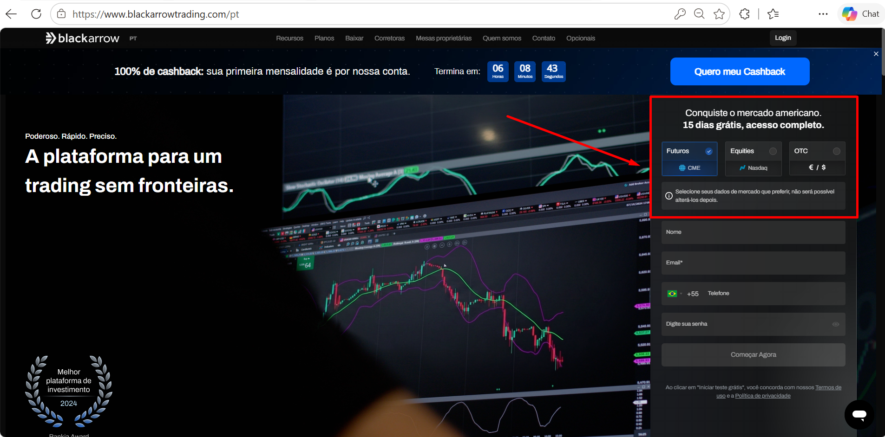Focus the Digite sua senha password field
Screen dimensions: 885x437
pos(753,324)
